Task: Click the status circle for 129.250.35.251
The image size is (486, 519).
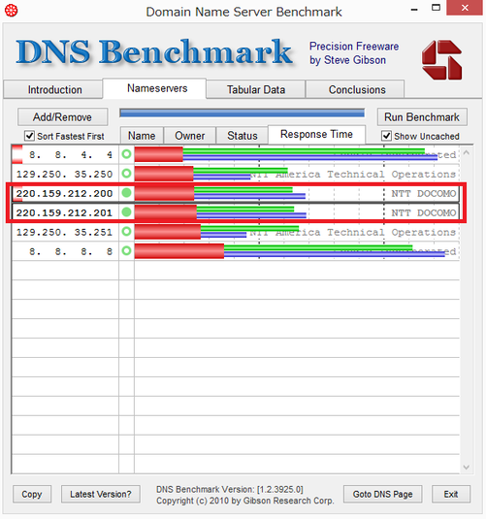Action: (126, 231)
